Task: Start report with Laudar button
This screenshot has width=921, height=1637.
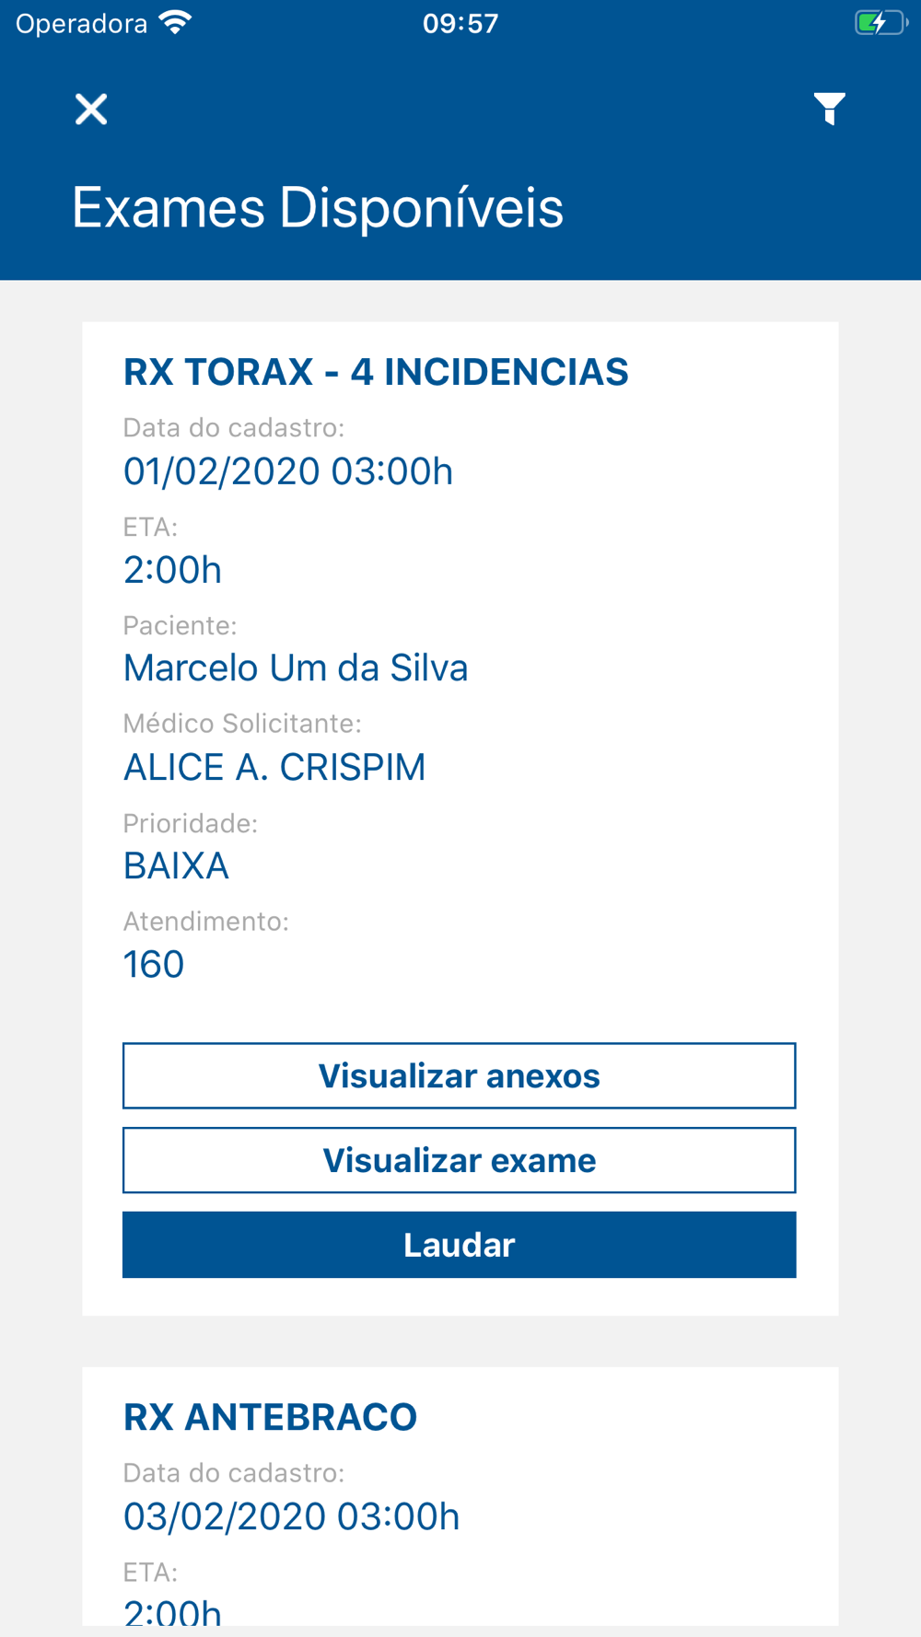Action: click(459, 1245)
